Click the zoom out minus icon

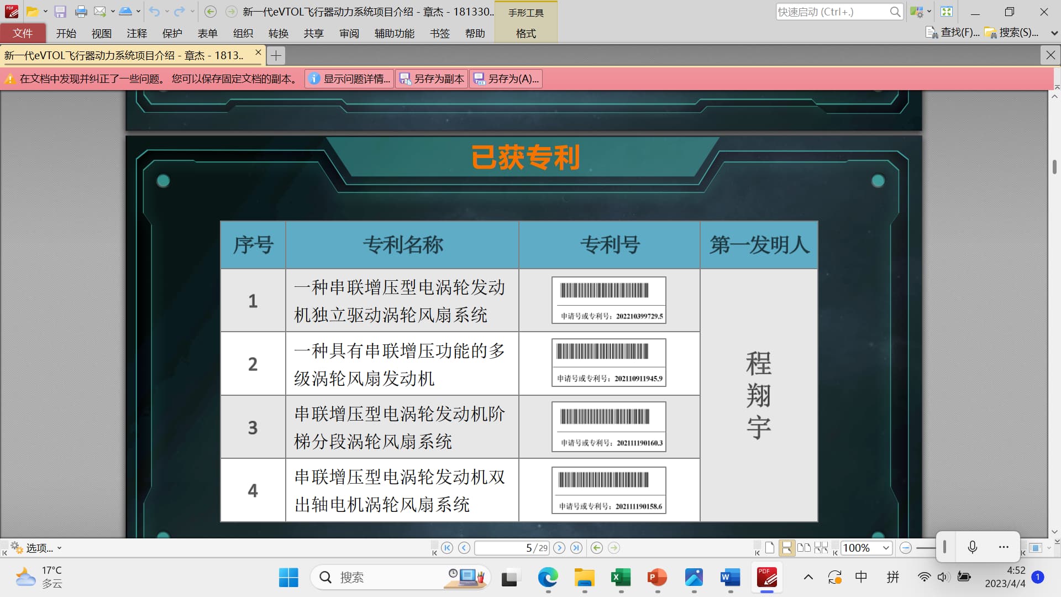pos(905,548)
